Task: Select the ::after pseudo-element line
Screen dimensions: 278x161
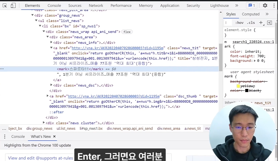Action: (x=57, y=112)
